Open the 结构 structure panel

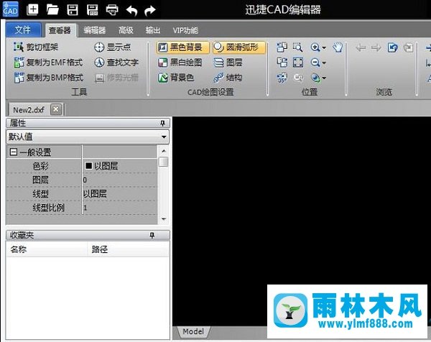(228, 78)
